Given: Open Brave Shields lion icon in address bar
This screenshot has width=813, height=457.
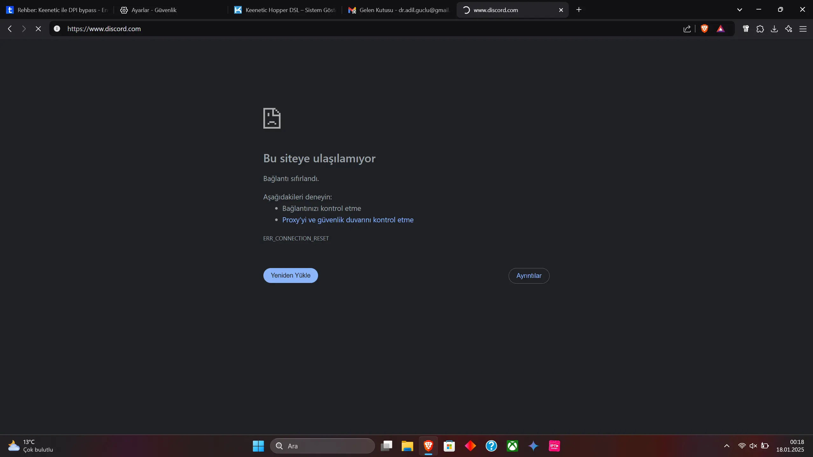Looking at the screenshot, I should 704,29.
